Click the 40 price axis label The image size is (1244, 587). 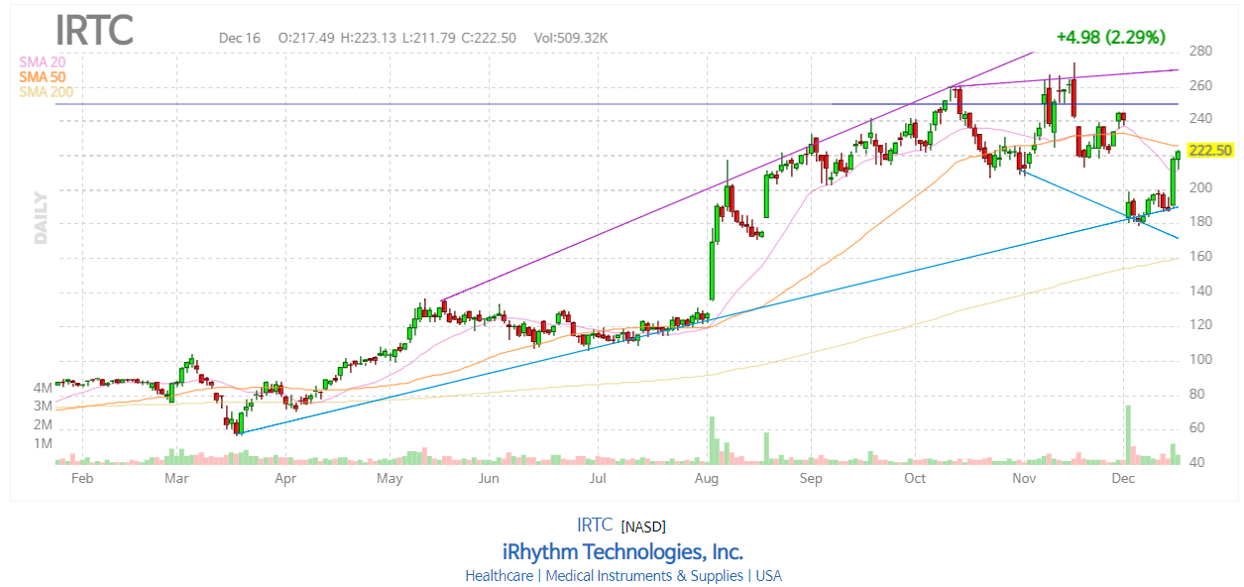coord(1197,462)
